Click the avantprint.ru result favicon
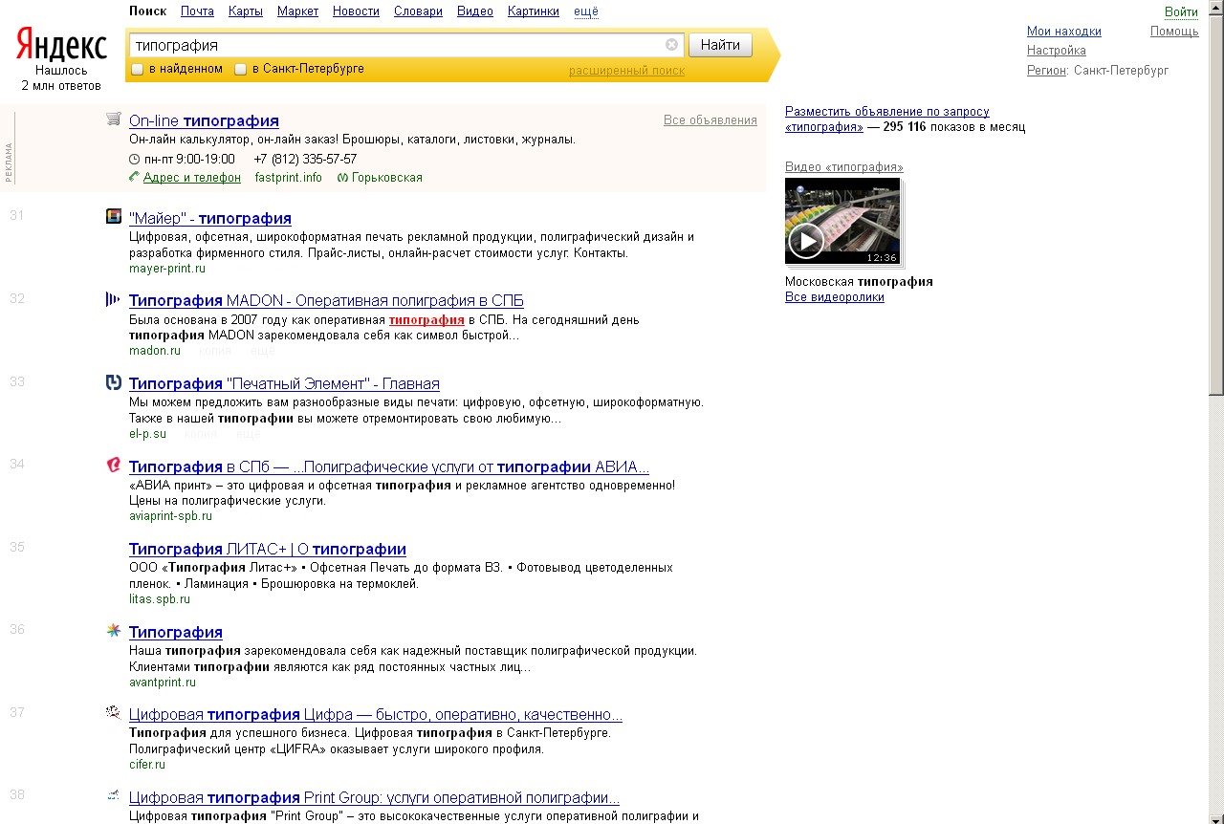Viewport: 1224px width, 824px height. [114, 631]
